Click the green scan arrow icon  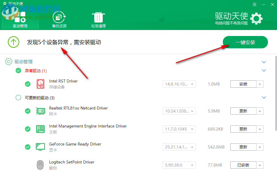[x=13, y=42]
